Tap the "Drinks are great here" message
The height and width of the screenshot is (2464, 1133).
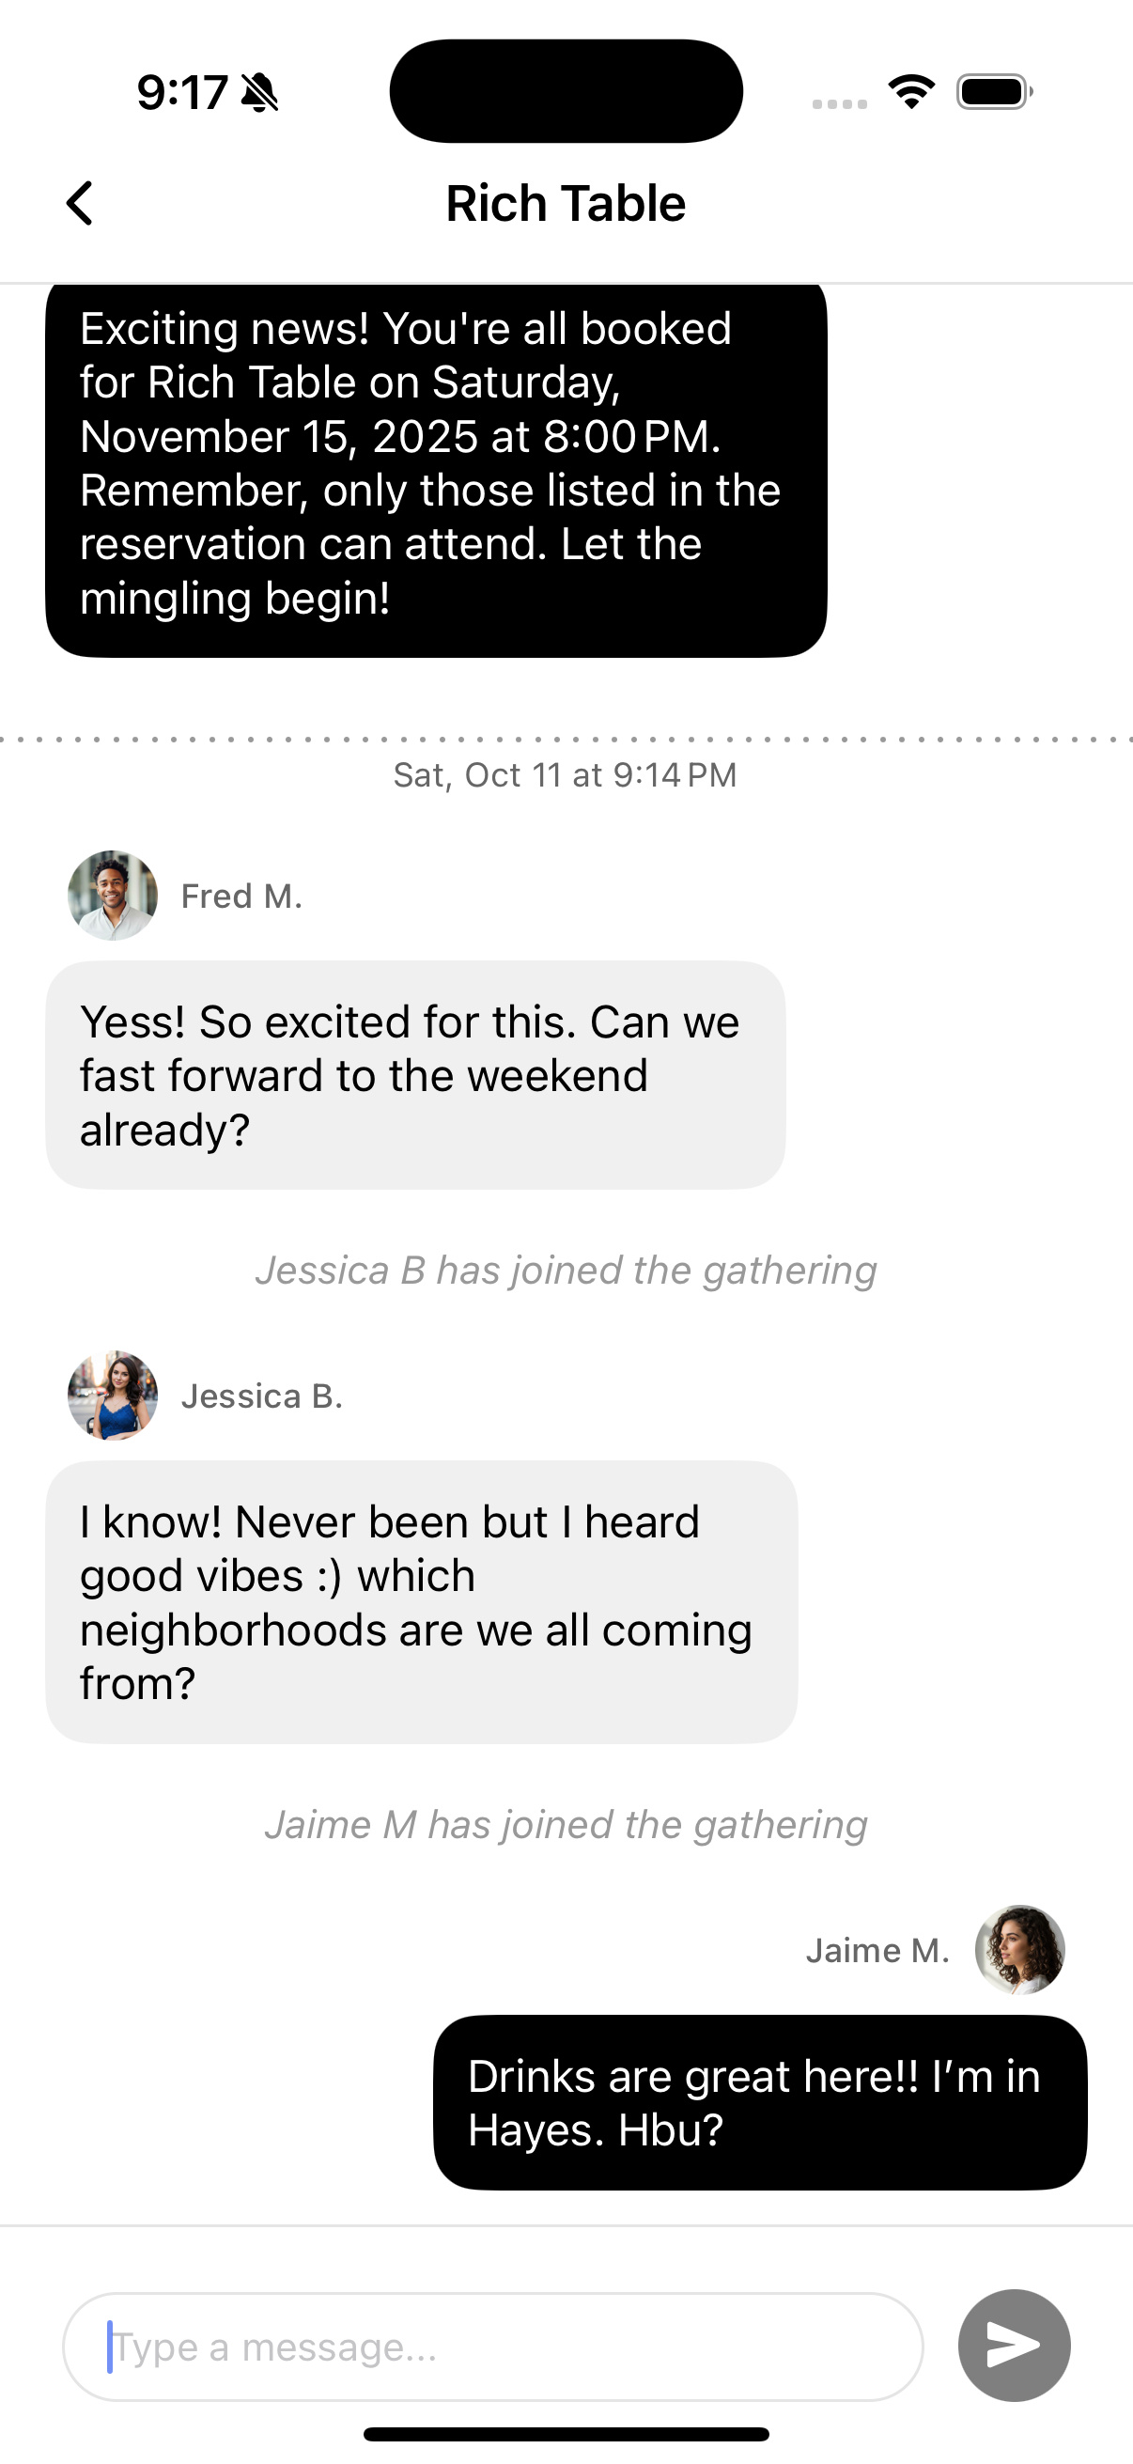coord(760,2102)
